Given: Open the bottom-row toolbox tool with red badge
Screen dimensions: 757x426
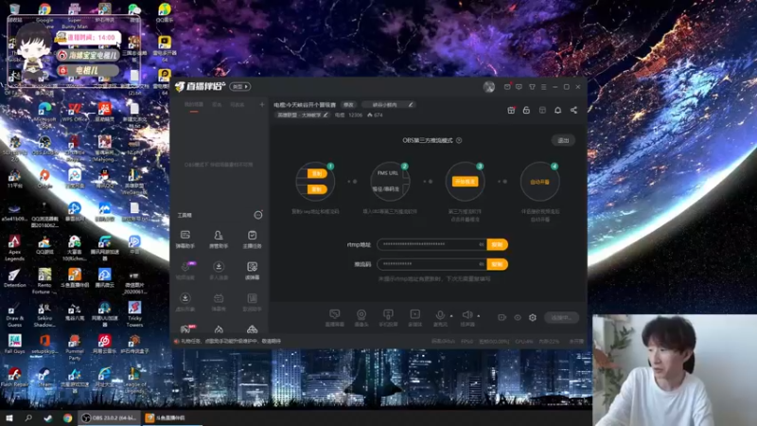Looking at the screenshot, I should pyautogui.click(x=185, y=328).
